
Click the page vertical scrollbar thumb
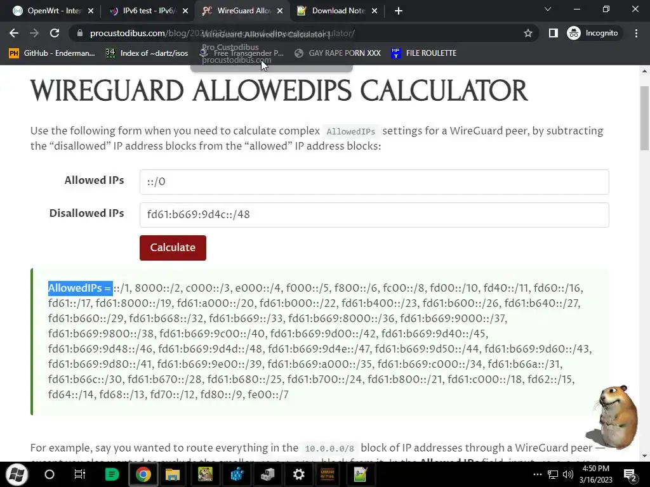click(645, 118)
